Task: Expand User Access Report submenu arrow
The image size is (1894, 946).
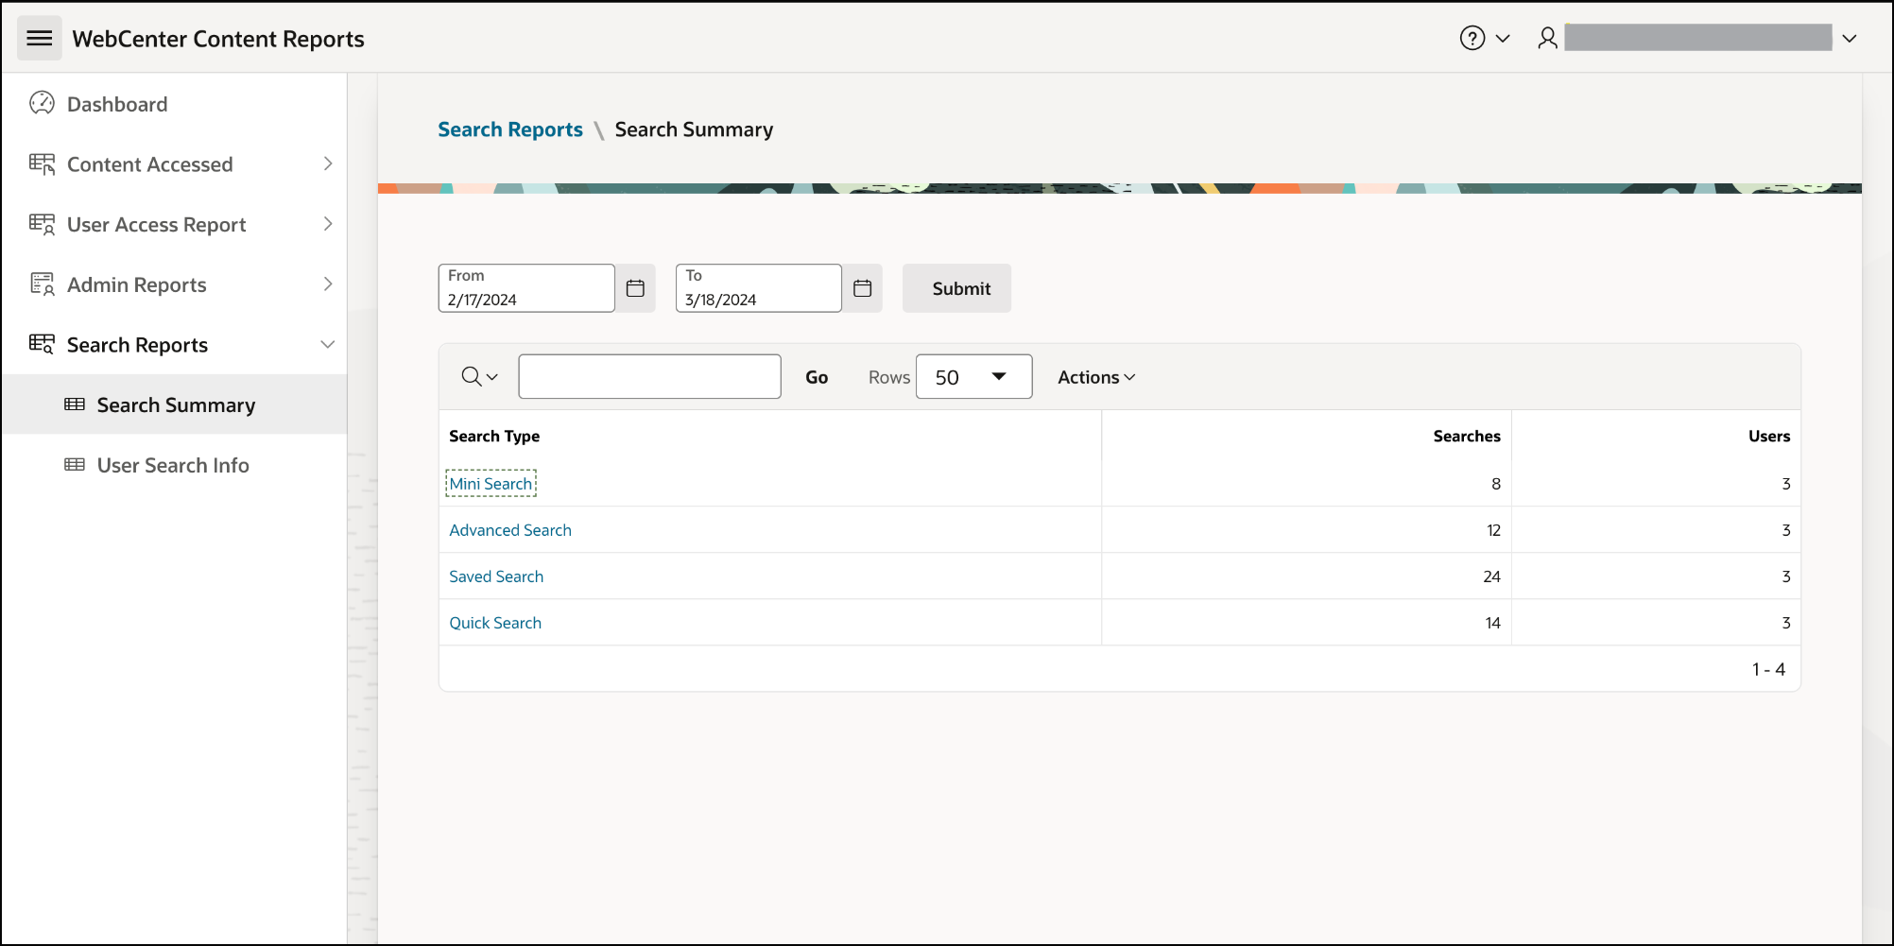Action: 327,224
